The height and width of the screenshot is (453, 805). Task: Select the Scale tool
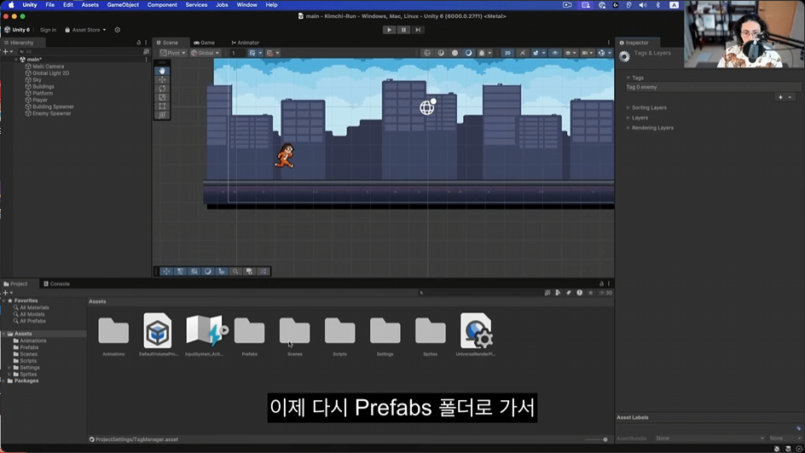(162, 97)
